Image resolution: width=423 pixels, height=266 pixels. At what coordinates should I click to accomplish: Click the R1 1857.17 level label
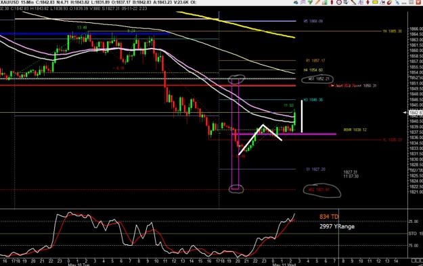point(315,61)
